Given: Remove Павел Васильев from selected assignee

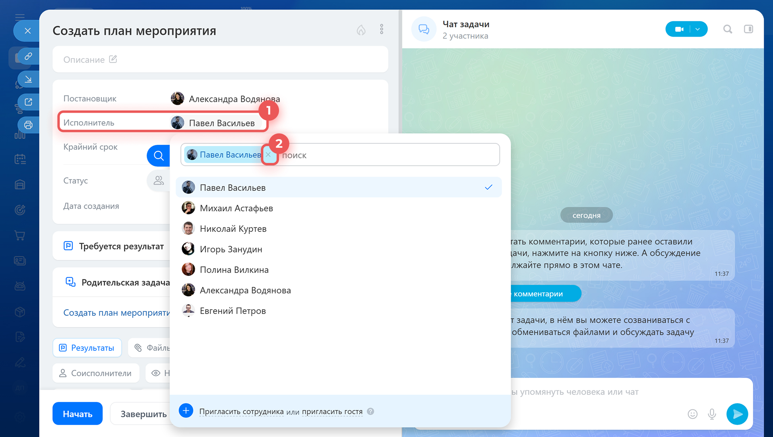Looking at the screenshot, I should tap(269, 155).
